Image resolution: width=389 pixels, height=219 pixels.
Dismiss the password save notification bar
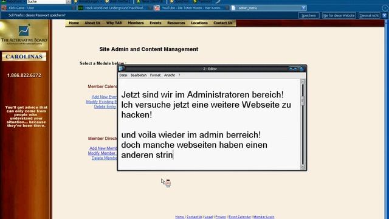point(384,15)
